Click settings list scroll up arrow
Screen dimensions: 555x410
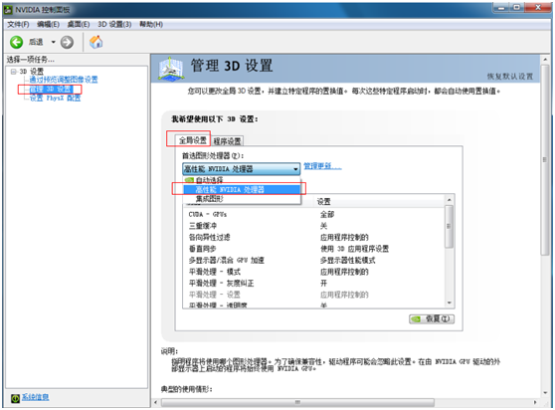tap(450, 200)
